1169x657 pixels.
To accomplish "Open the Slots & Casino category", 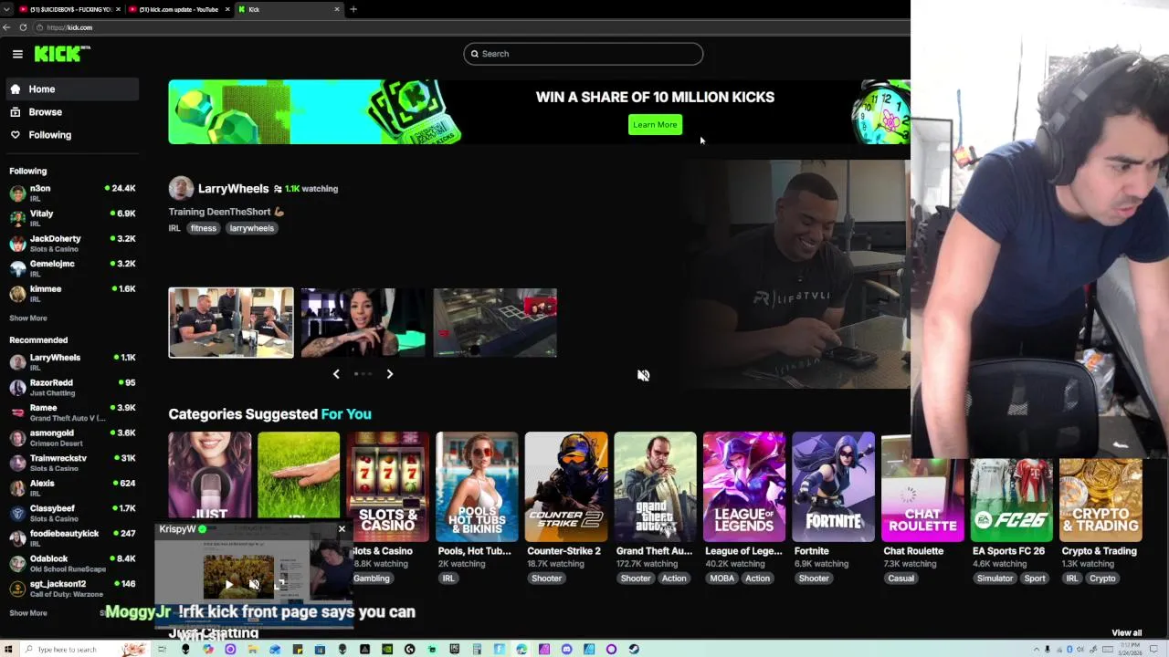I will 388,487.
